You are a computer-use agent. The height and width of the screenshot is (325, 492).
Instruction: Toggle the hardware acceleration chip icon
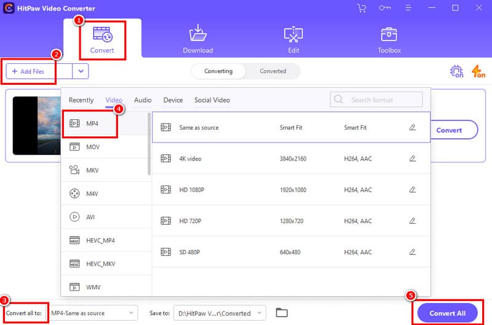tap(456, 71)
